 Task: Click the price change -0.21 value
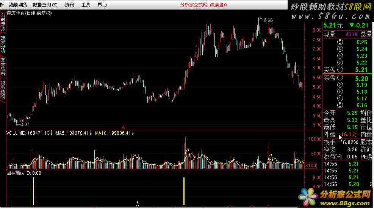[359, 25]
